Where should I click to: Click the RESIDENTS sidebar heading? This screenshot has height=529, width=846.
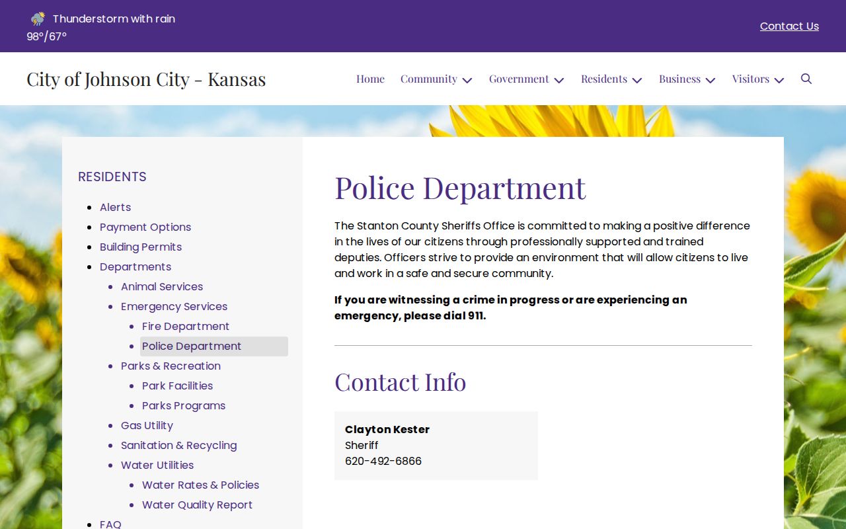coord(112,177)
